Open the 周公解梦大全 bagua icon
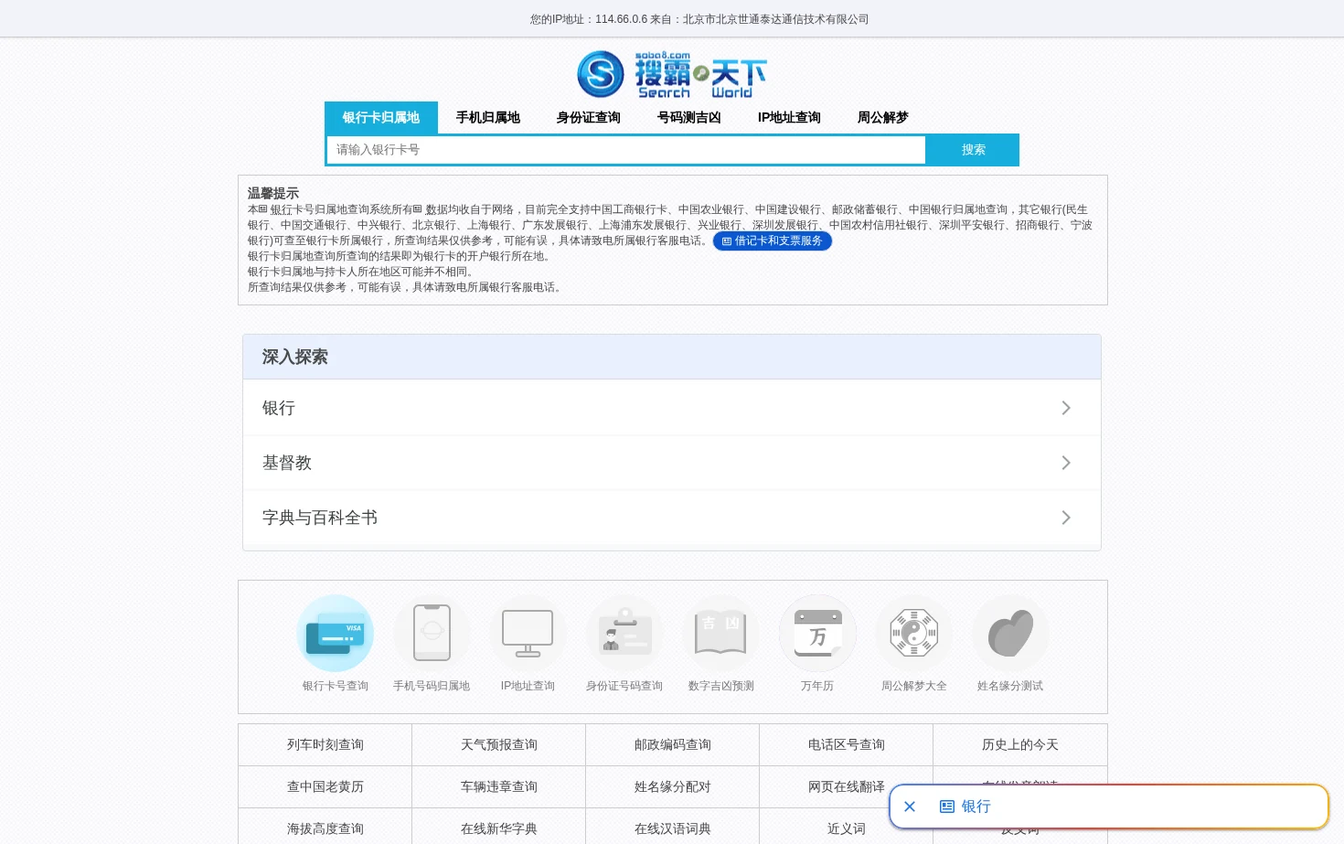1344x844 pixels. 913,634
